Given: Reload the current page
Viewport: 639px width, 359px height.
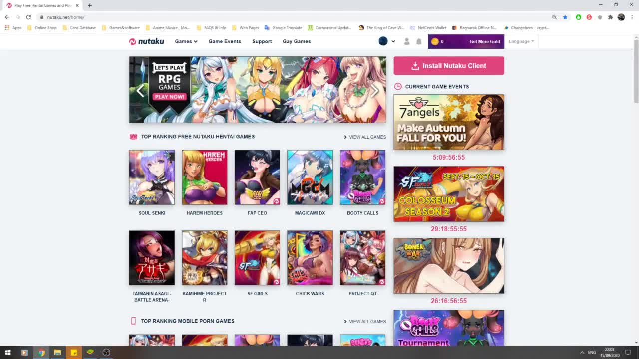Looking at the screenshot, I should 28,17.
